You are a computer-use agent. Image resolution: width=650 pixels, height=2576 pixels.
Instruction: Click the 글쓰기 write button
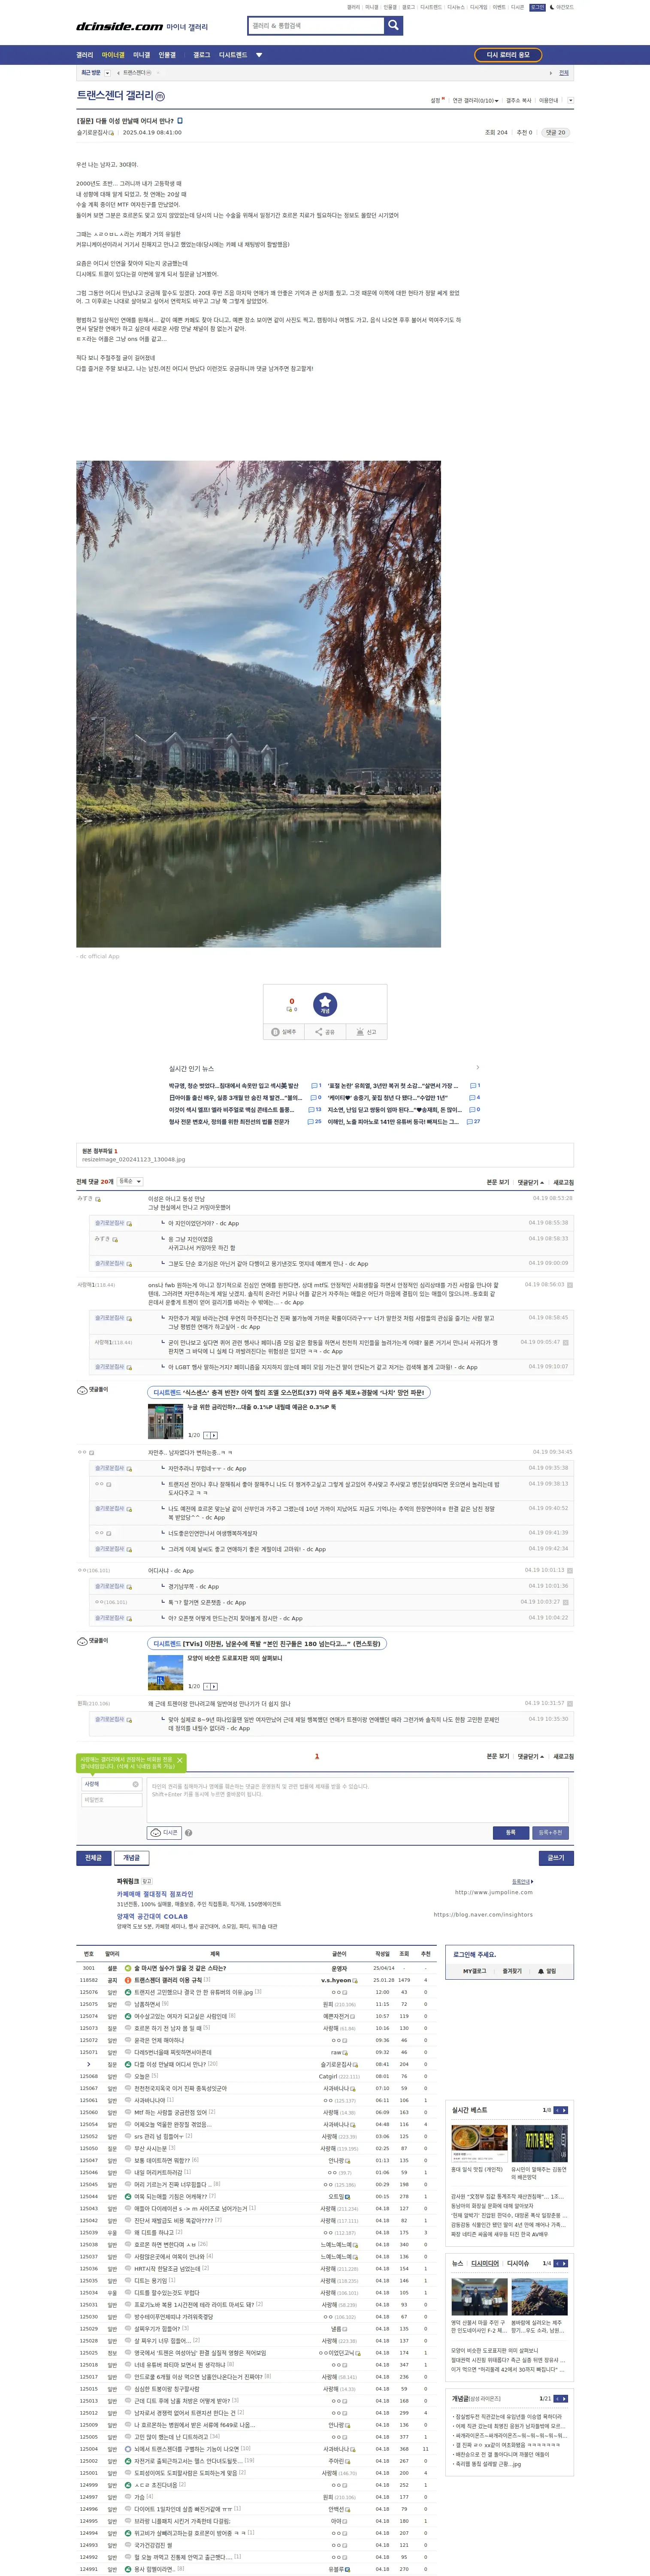(x=556, y=1858)
